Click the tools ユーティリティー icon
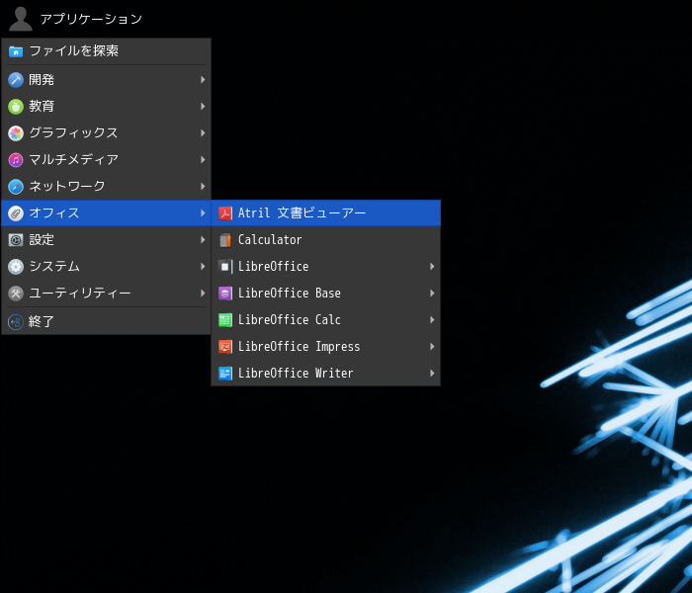This screenshot has width=692, height=593. pos(16,294)
